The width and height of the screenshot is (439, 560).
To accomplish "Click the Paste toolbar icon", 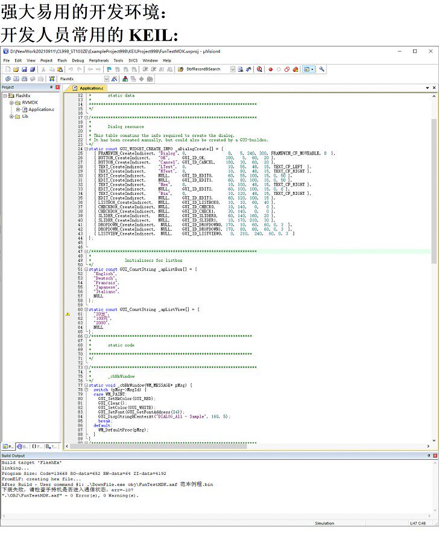I will coord(60,69).
